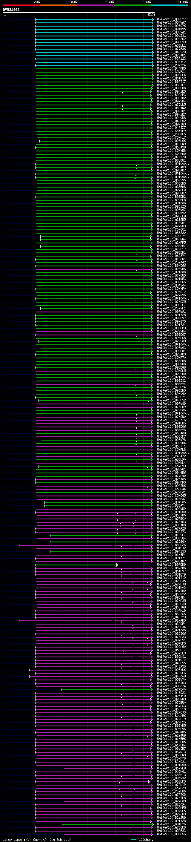Select hit label UniRef100_O48928

click(171, 52)
